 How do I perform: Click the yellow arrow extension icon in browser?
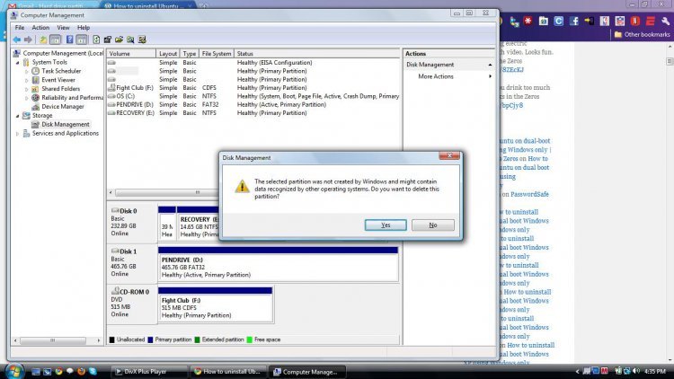point(589,21)
